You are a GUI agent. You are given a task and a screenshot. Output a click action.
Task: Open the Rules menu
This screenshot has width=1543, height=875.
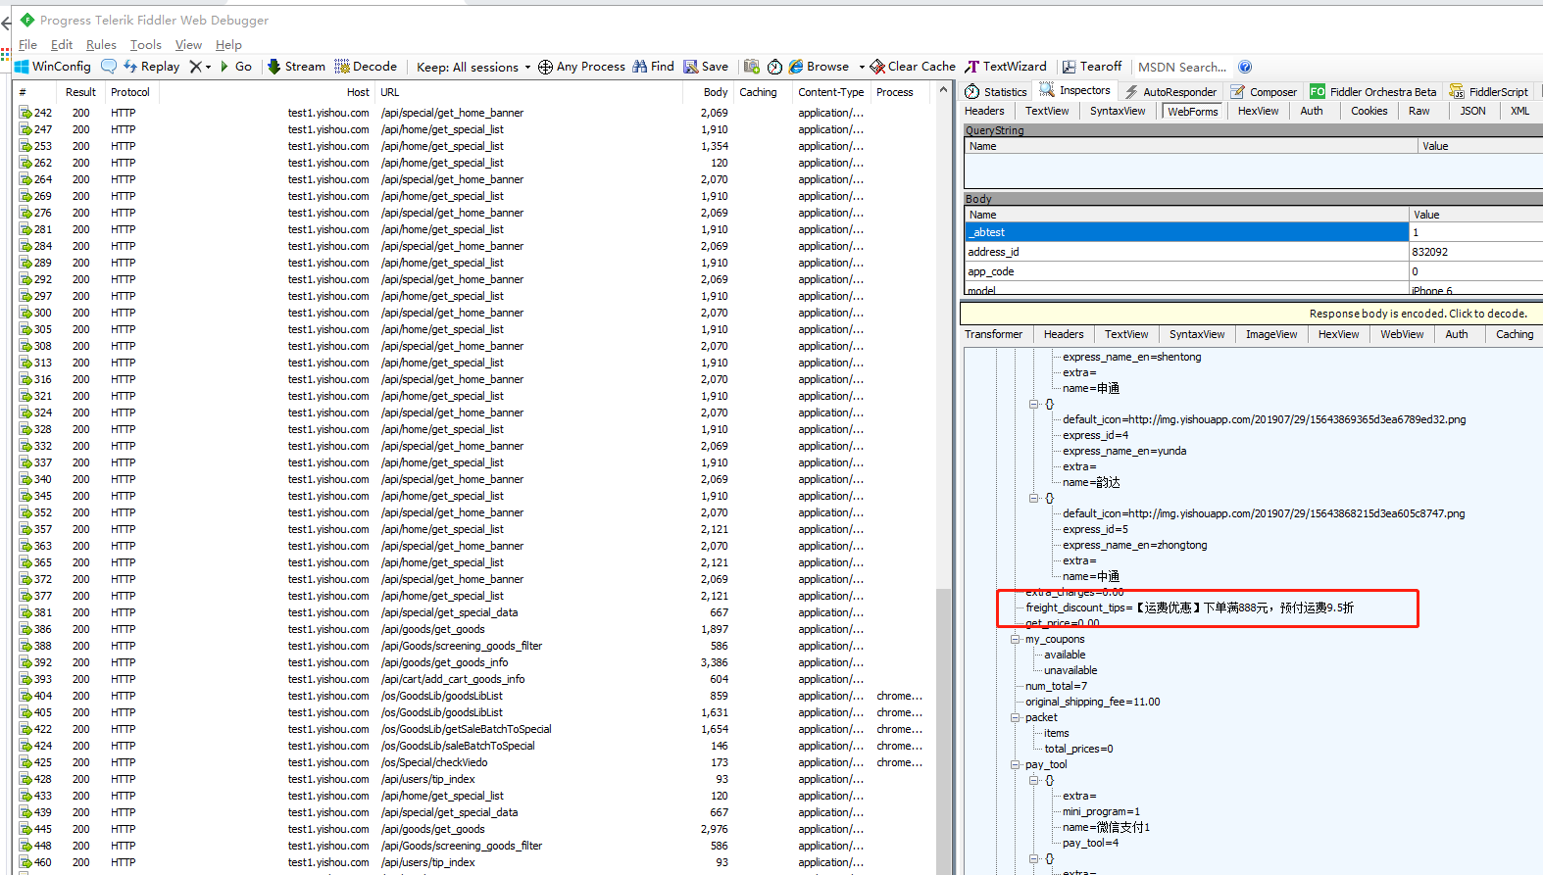101,44
